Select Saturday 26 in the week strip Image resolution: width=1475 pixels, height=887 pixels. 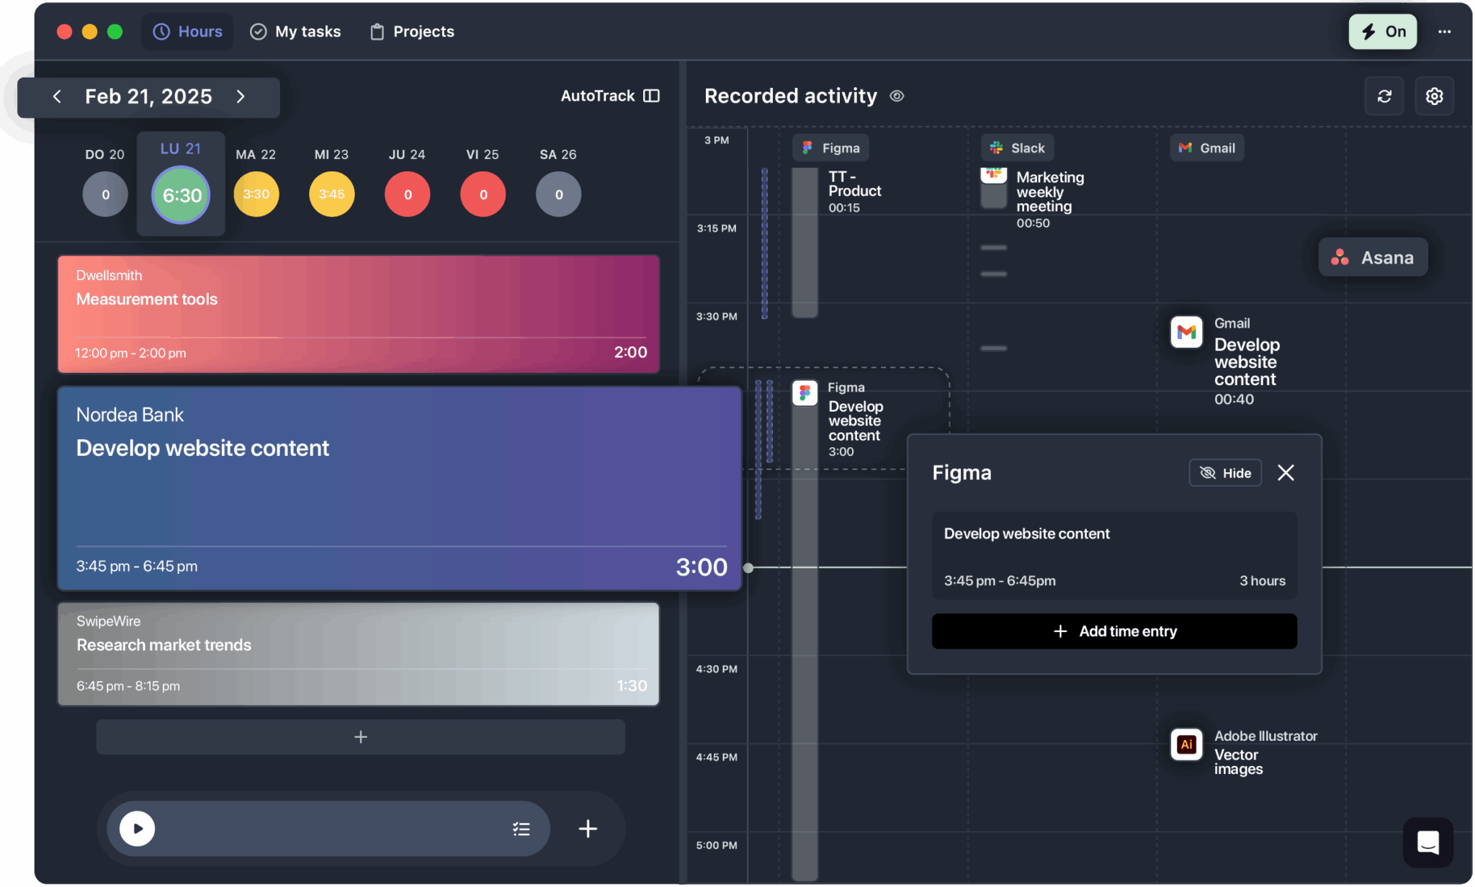[557, 194]
